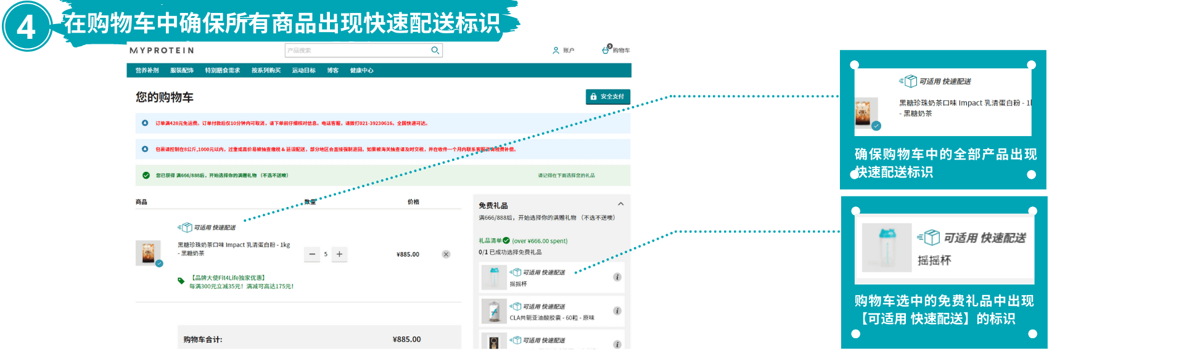
Task: Click express delivery box icon above CLA共轭亚油酸胶囊
Action: [516, 306]
